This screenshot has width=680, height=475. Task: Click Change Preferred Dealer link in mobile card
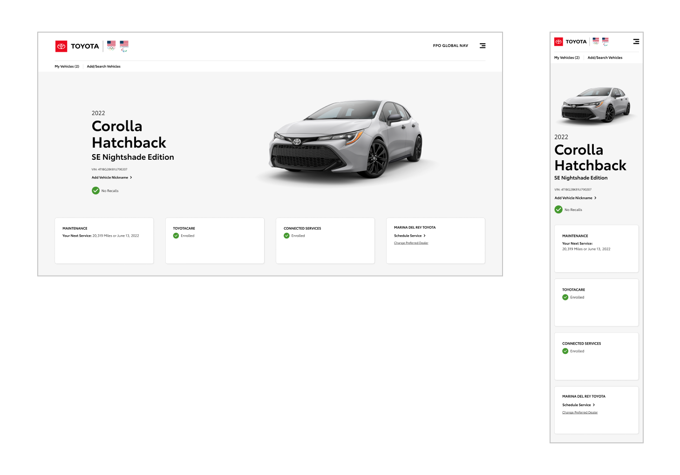pos(580,413)
